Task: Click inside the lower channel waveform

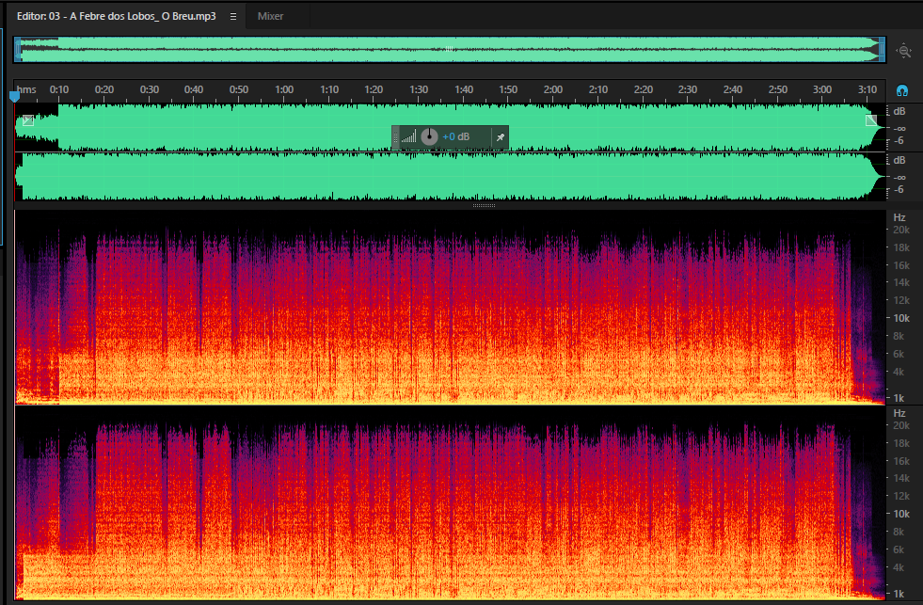Action: [x=450, y=177]
